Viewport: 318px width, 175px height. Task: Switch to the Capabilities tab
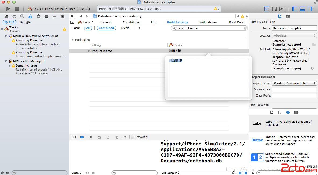[x=131, y=22]
